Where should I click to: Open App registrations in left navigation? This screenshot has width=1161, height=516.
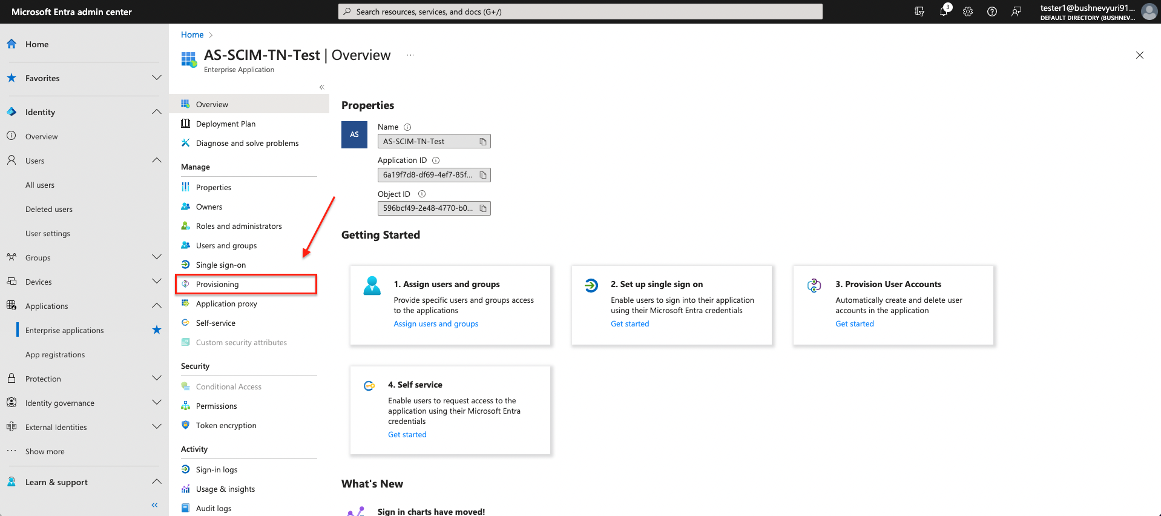coord(55,355)
